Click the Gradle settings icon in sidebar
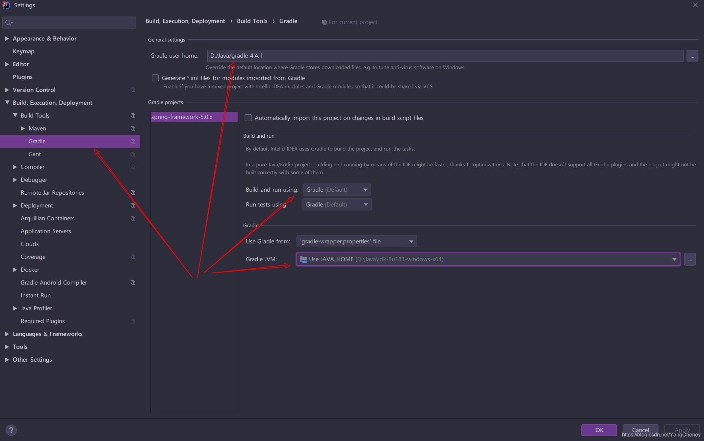This screenshot has width=704, height=441. (x=133, y=141)
